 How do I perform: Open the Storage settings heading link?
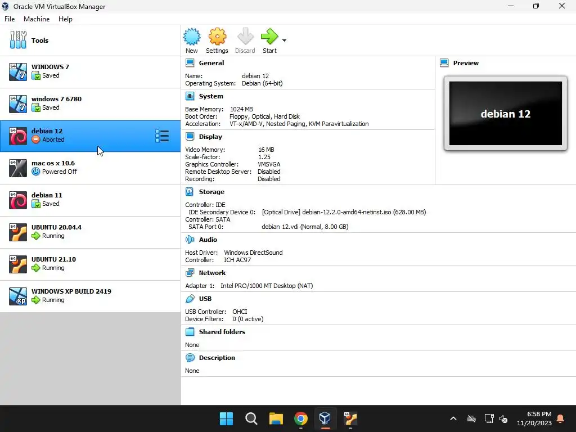pos(211,192)
